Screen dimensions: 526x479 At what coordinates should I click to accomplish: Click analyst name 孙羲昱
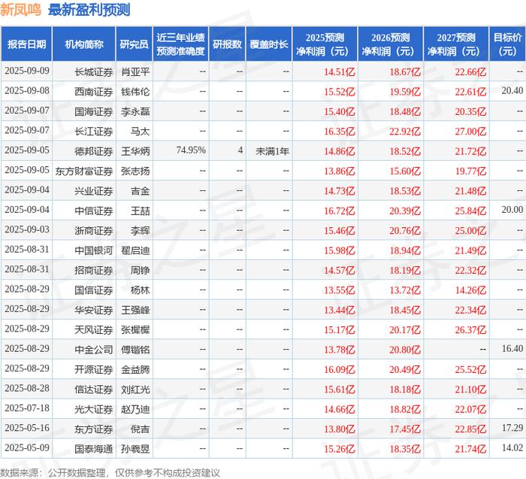135,449
